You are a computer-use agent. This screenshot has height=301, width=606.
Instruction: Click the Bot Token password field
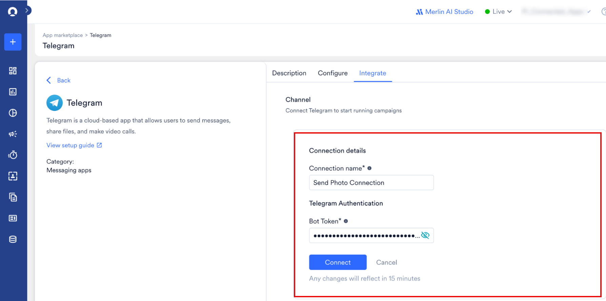[371, 235]
